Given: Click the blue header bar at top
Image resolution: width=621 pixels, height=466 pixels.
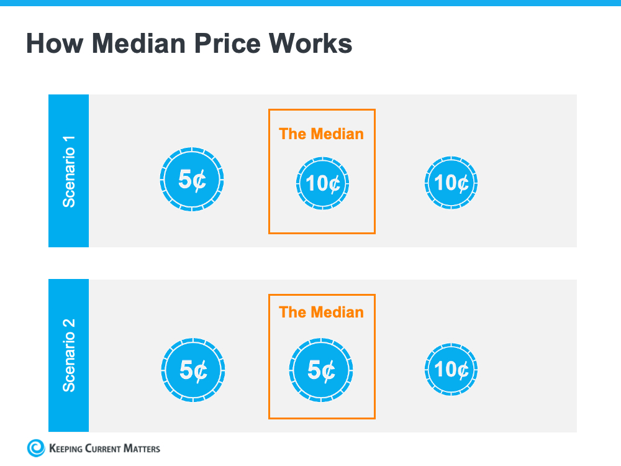Looking at the screenshot, I should pos(310,3).
